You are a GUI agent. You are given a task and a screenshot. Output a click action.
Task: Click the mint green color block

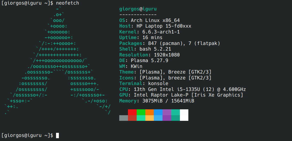coord(141,118)
